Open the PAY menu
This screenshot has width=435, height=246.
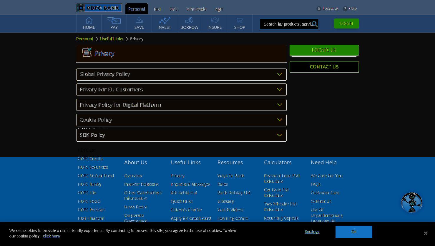(114, 24)
